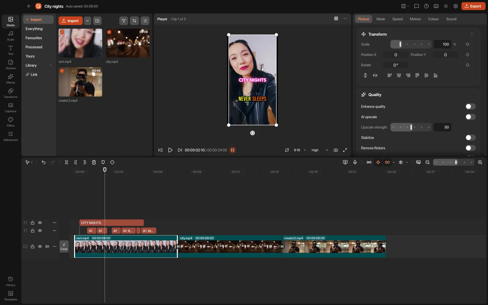Add a keyframe from timeline toolbar diamond
This screenshot has width=488, height=305.
pos(112,162)
